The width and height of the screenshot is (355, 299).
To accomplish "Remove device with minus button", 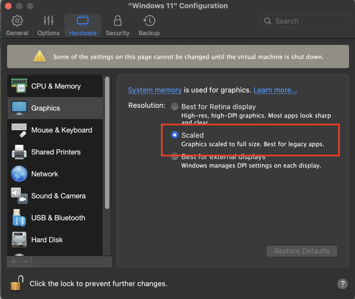I will 26,262.
